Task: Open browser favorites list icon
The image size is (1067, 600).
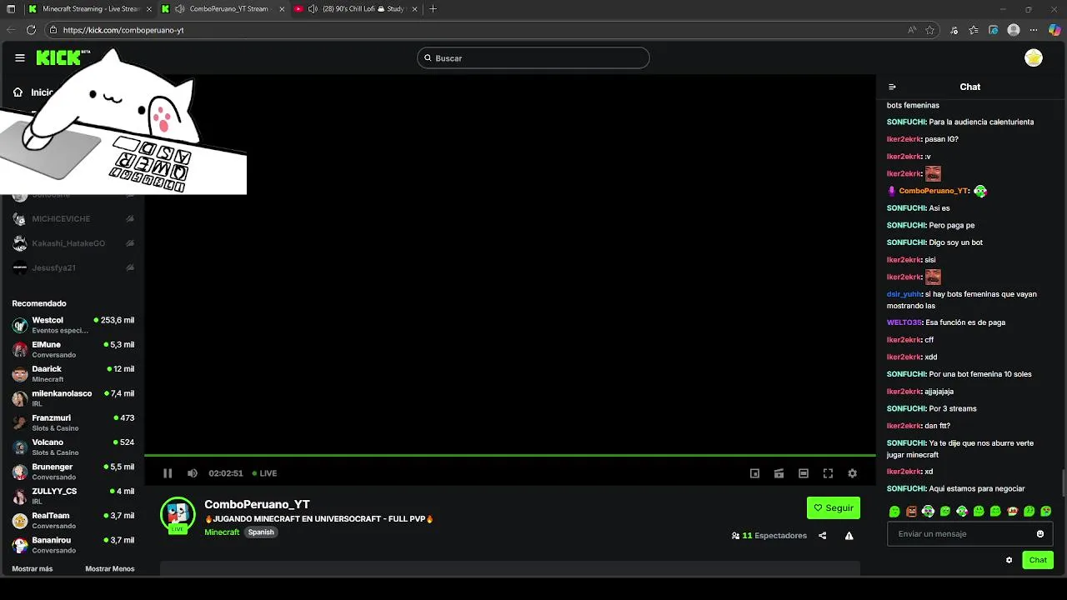Action: coord(974,30)
